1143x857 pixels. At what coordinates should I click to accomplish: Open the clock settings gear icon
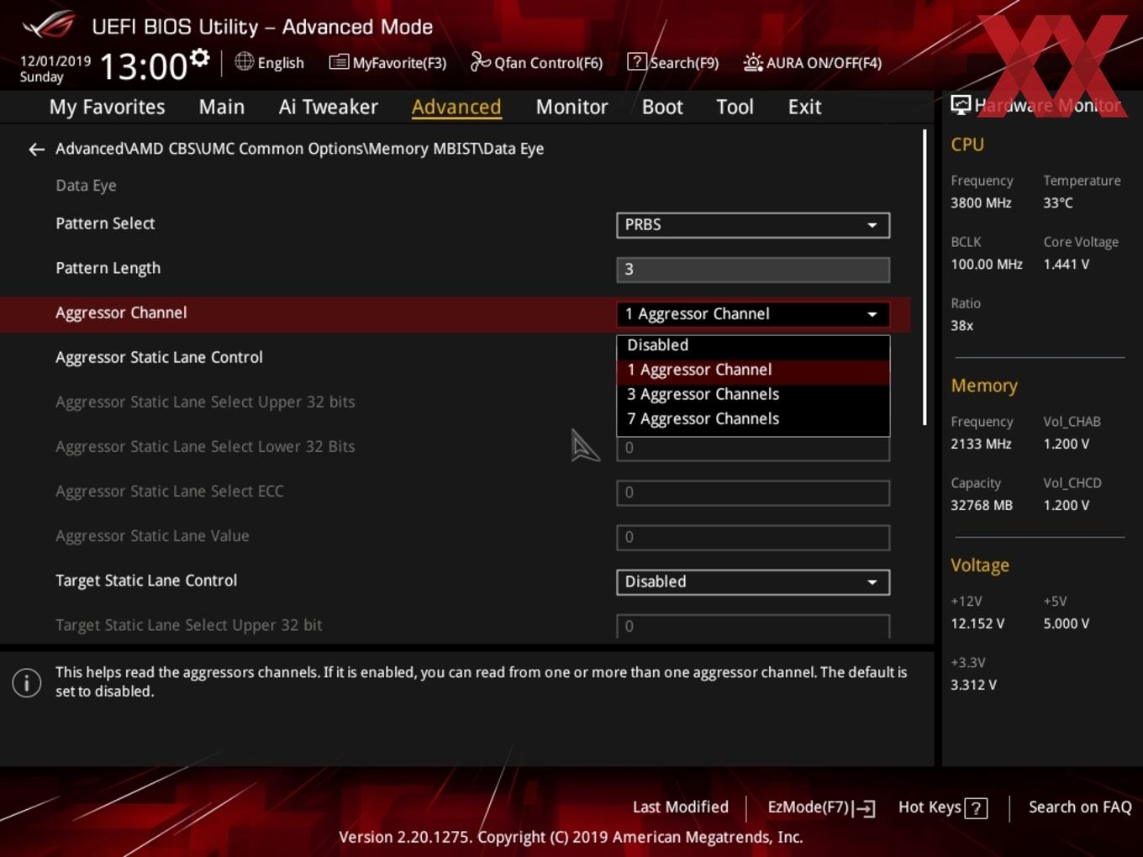click(199, 57)
